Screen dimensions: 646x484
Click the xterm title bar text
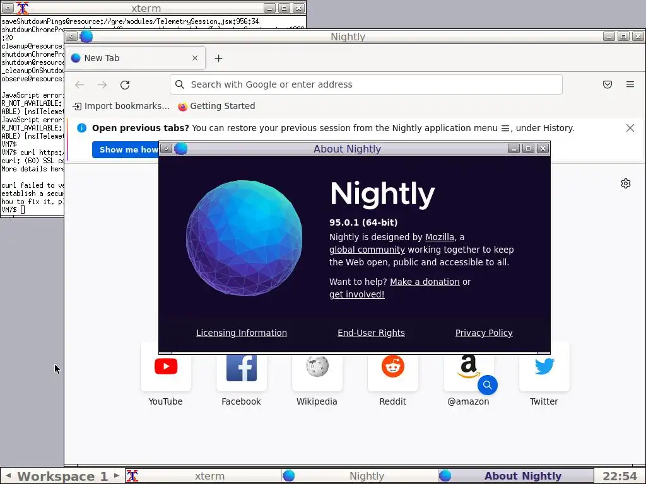(x=146, y=8)
